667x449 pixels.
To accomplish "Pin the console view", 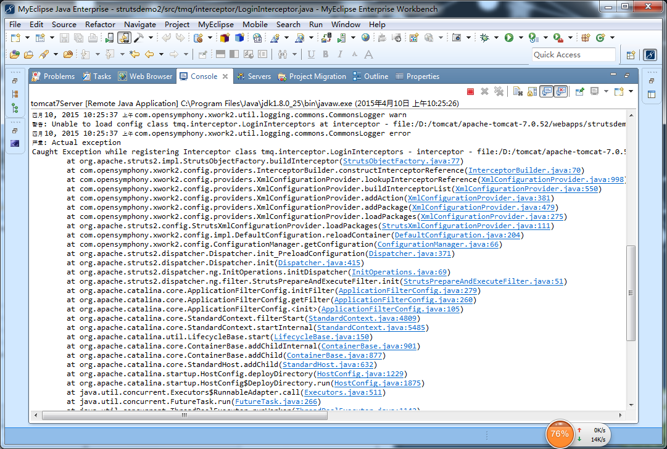I will click(580, 91).
